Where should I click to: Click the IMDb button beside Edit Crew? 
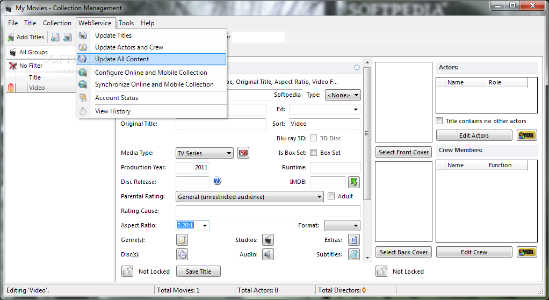(x=526, y=252)
